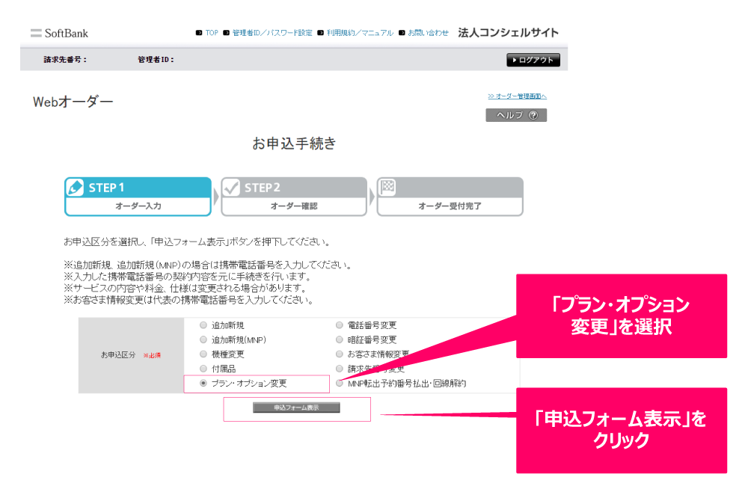The height and width of the screenshot is (486, 748).
Task: Click the お申込区分 label
Action: click(x=118, y=355)
